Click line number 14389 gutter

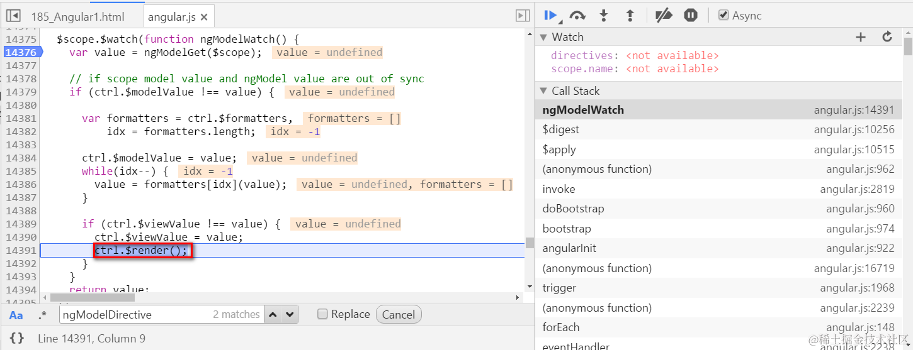point(21,224)
